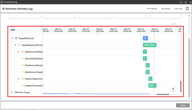
Task: Click the DataSourceSnaps gear icon
Action: [x=23, y=65]
